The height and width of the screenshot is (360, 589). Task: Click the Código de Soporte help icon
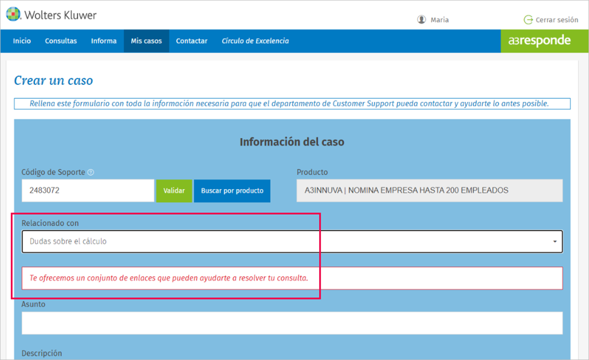(91, 172)
